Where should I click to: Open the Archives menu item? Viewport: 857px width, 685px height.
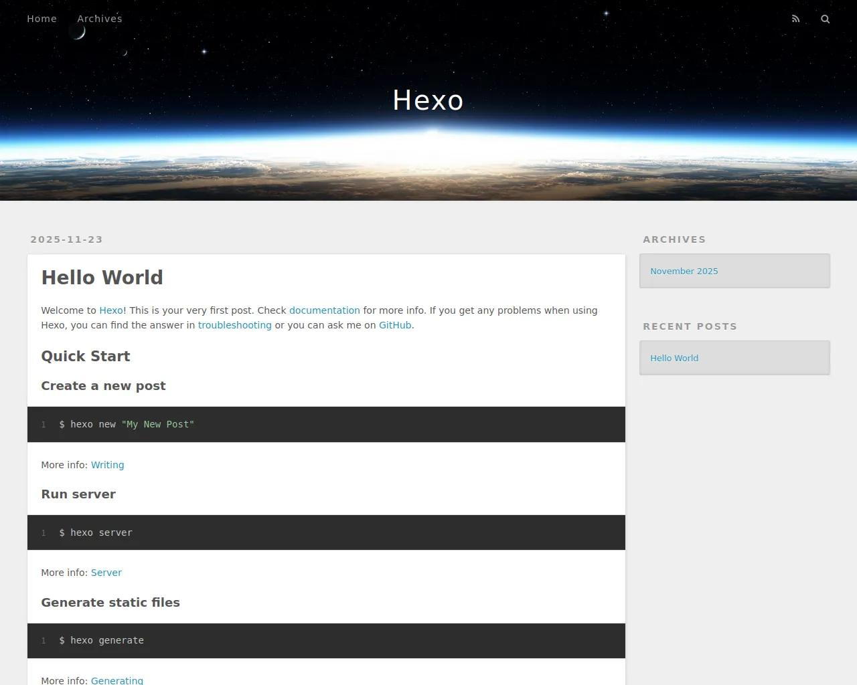click(x=100, y=19)
